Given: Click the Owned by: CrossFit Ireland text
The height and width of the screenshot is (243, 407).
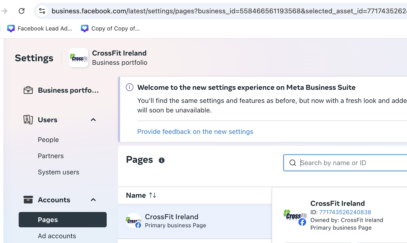Looking at the screenshot, I should click(347, 220).
